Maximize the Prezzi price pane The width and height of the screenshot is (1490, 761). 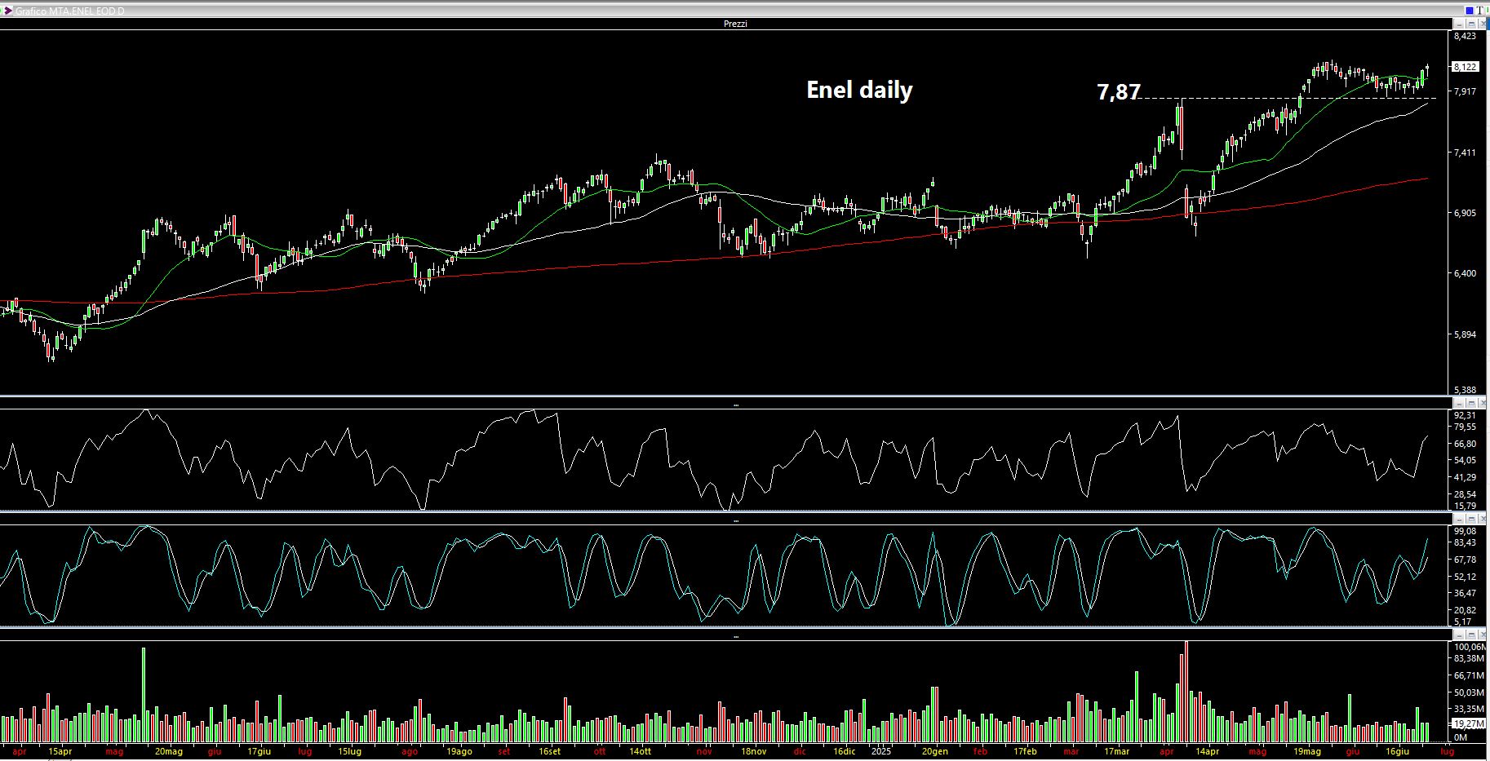click(x=1471, y=24)
